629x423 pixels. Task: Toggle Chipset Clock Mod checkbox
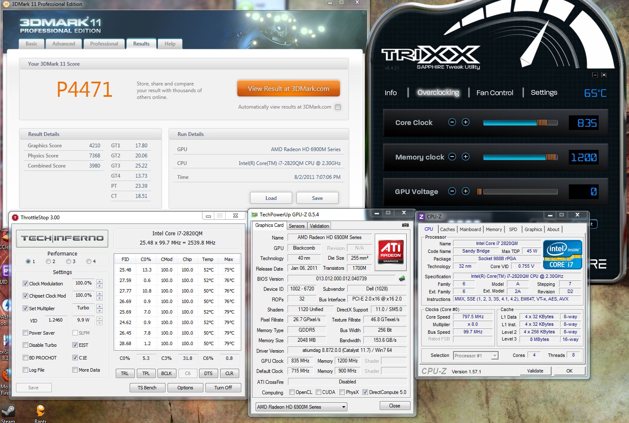(26, 296)
